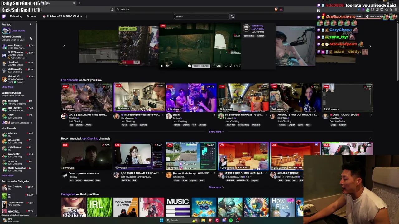Open the Following tab
399x224 pixels.
click(x=16, y=16)
